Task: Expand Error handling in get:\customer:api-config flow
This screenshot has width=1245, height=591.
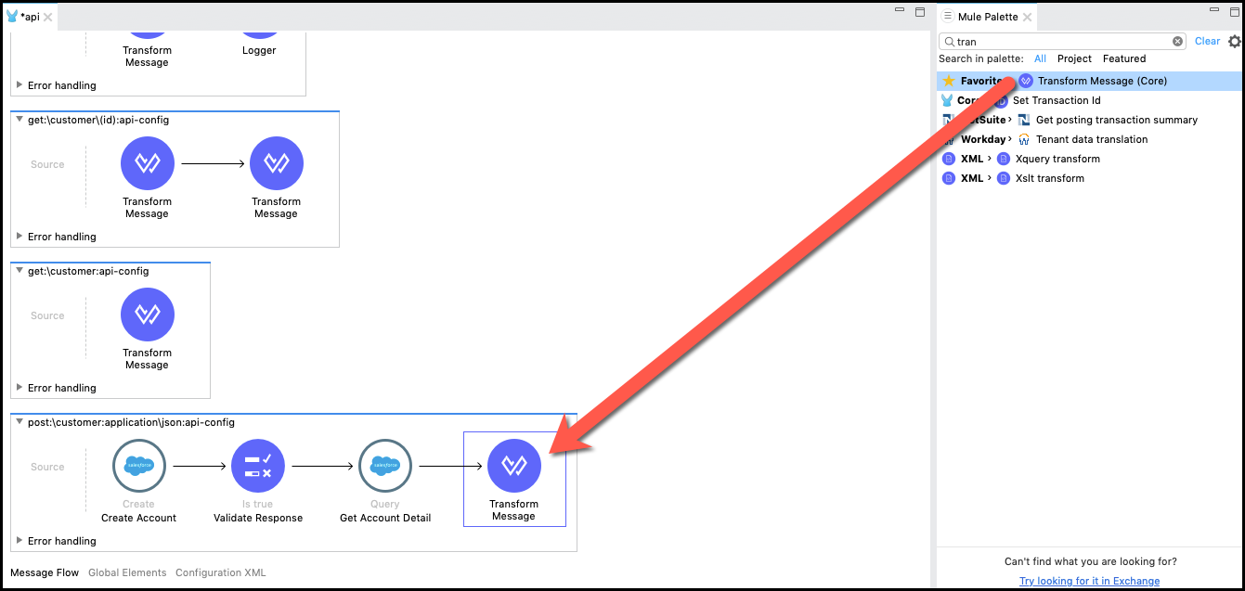Action: [19, 388]
